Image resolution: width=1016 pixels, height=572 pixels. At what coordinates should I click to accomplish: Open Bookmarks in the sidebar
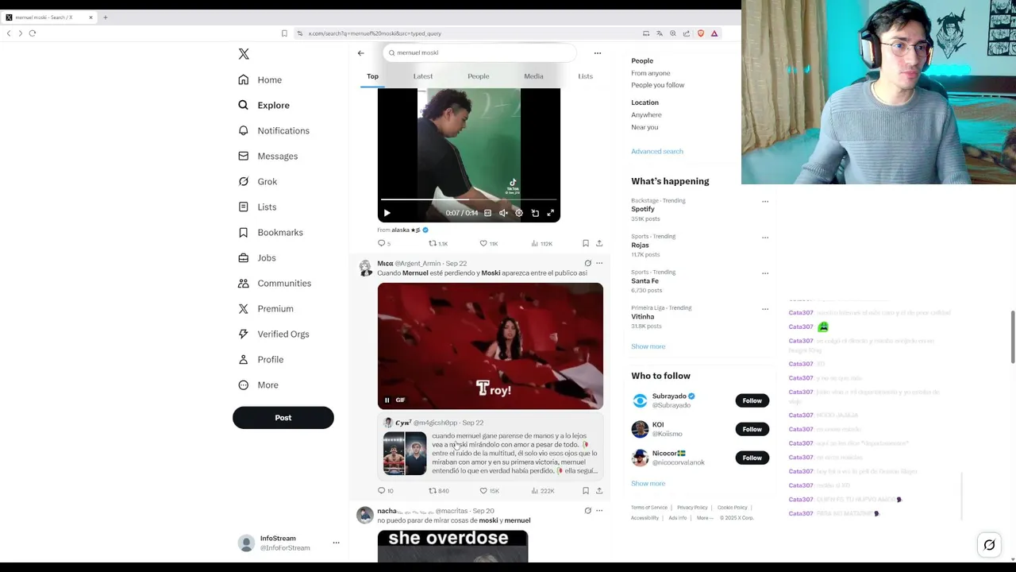pyautogui.click(x=271, y=232)
